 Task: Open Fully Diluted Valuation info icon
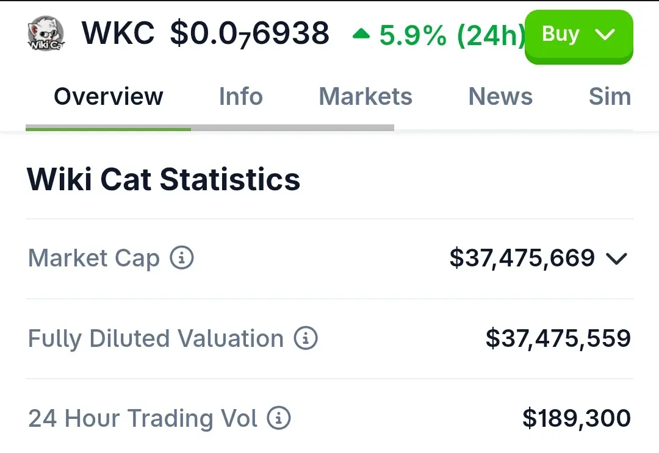pos(306,338)
